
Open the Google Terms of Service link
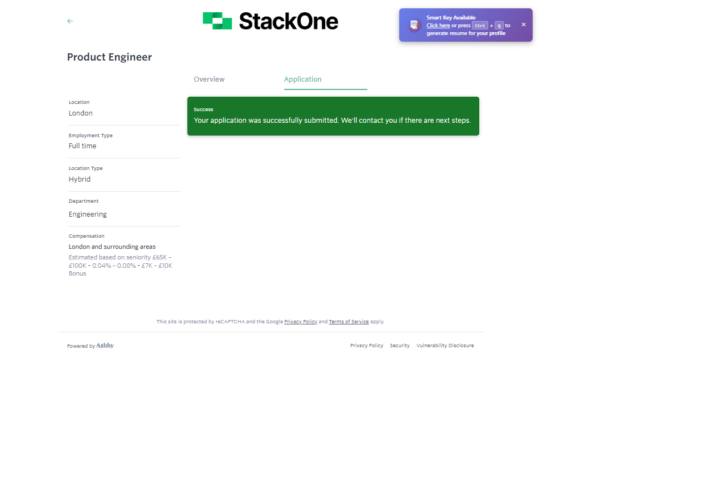click(x=349, y=322)
